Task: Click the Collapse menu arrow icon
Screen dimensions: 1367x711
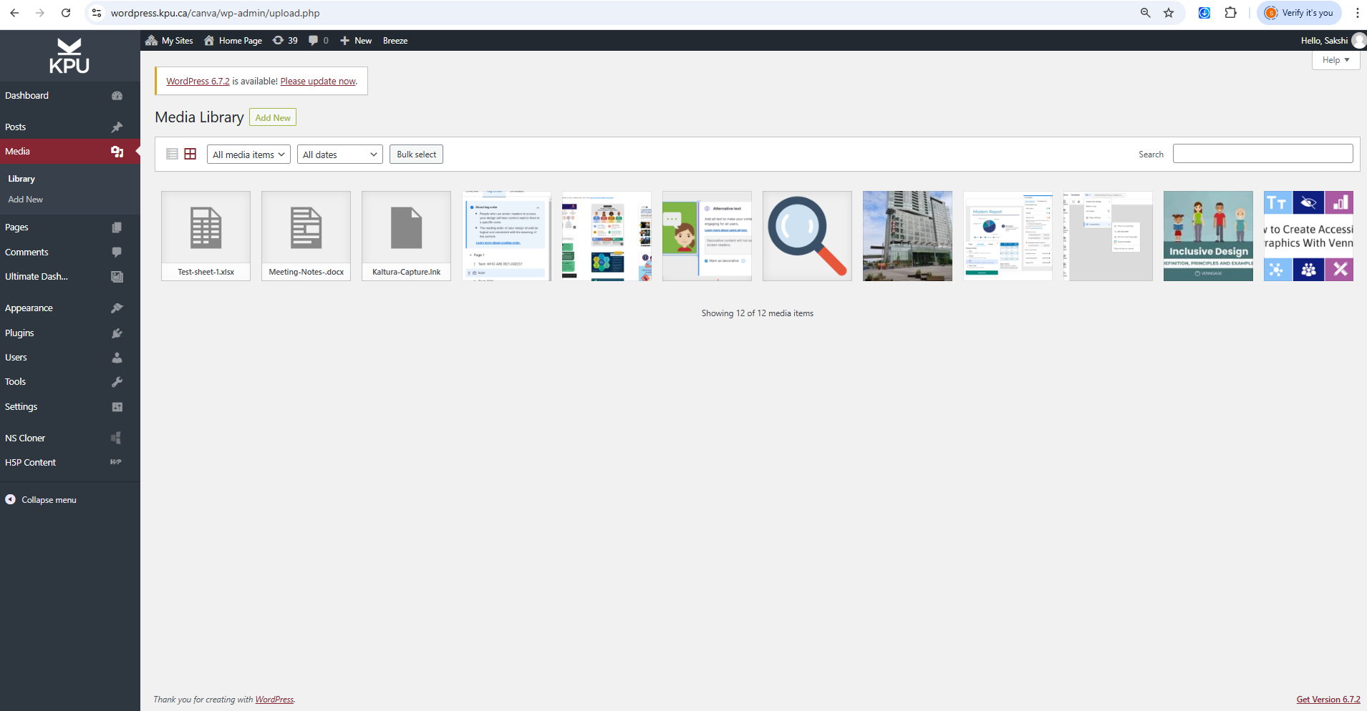Action: (x=11, y=499)
